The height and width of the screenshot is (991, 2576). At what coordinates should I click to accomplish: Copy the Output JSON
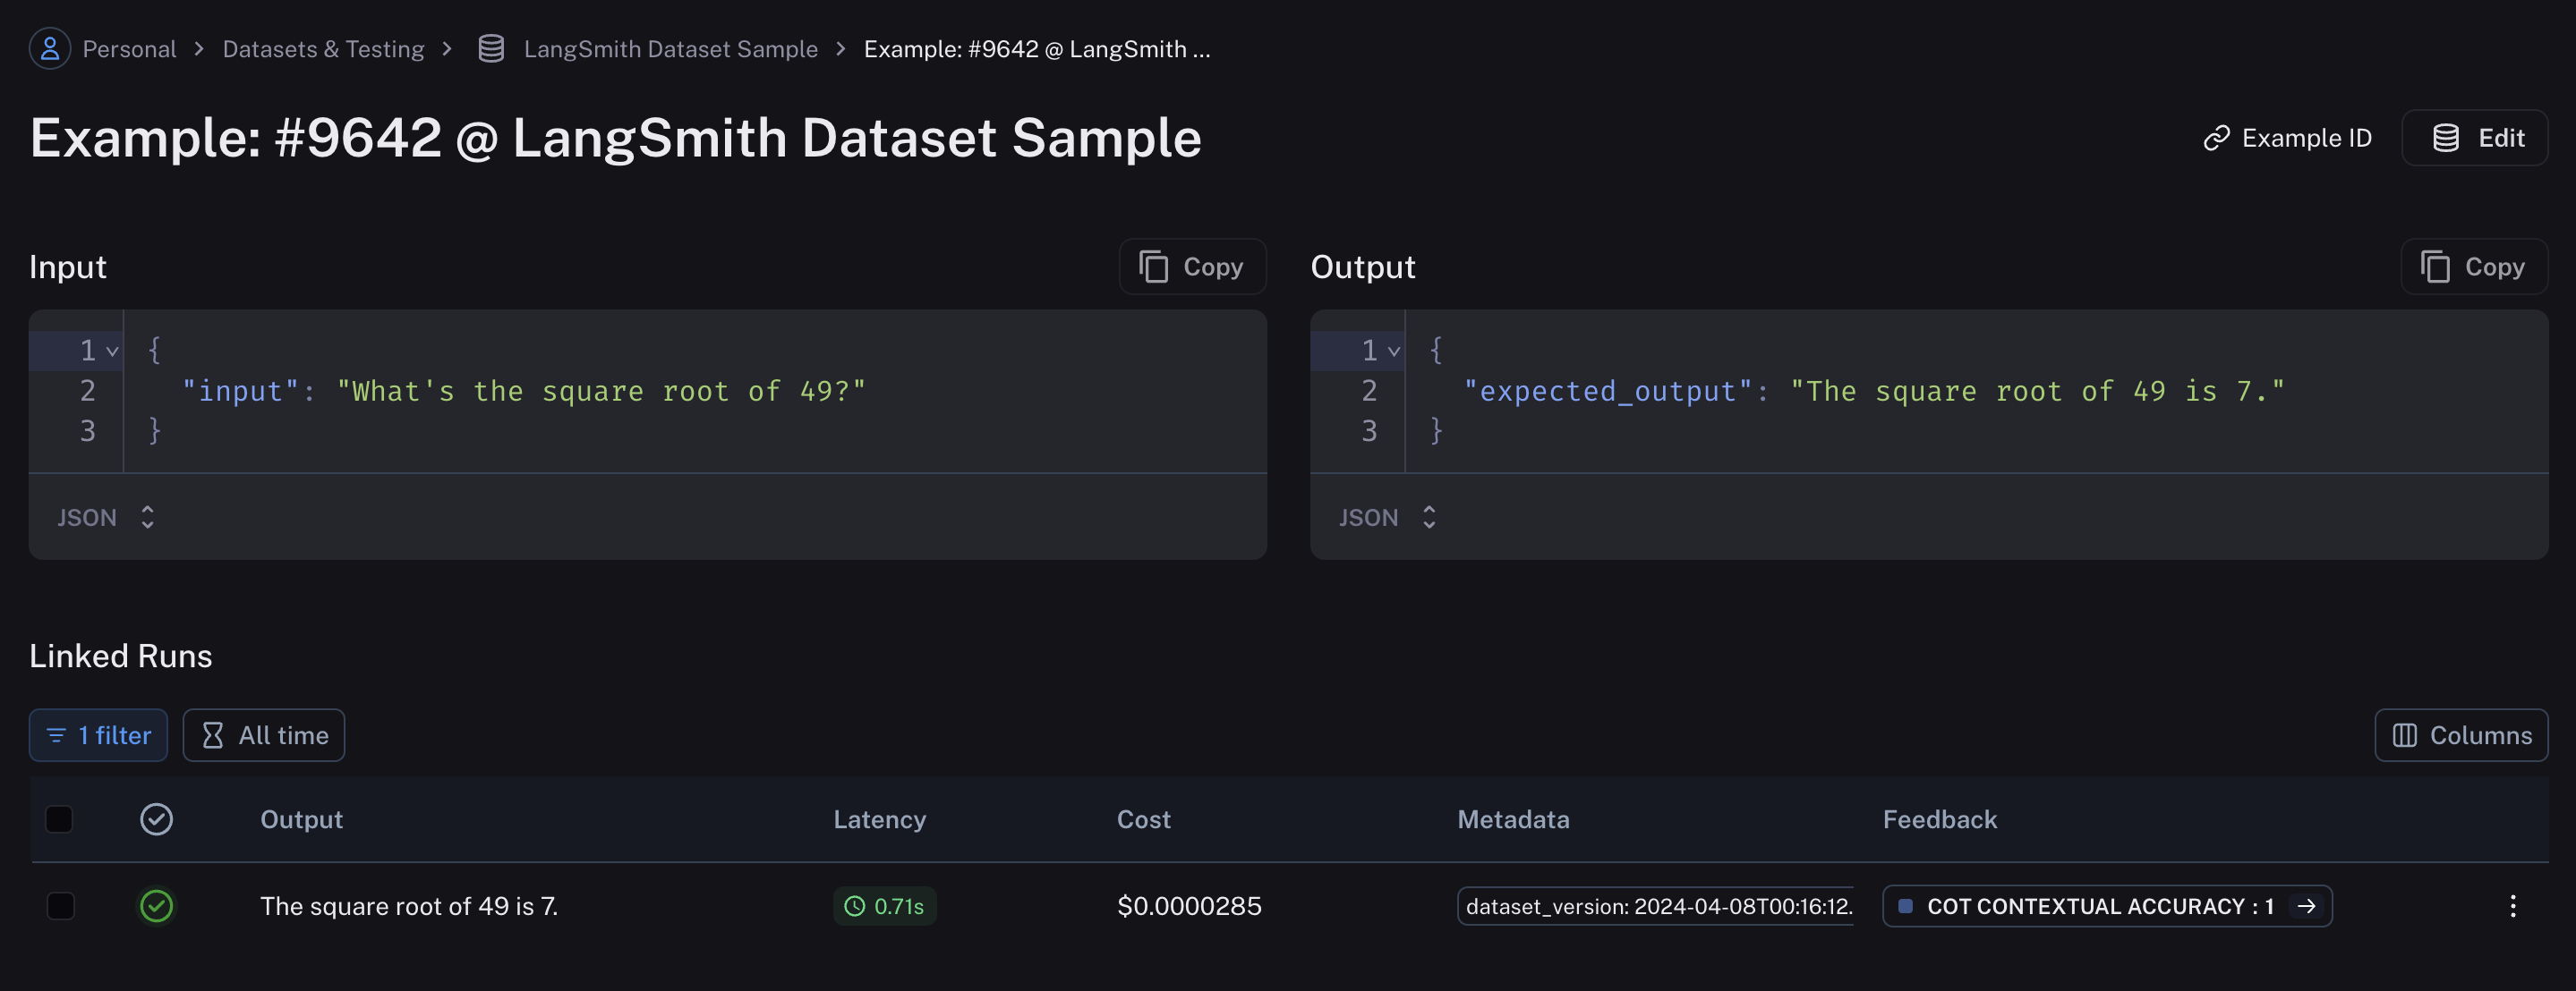point(2474,267)
